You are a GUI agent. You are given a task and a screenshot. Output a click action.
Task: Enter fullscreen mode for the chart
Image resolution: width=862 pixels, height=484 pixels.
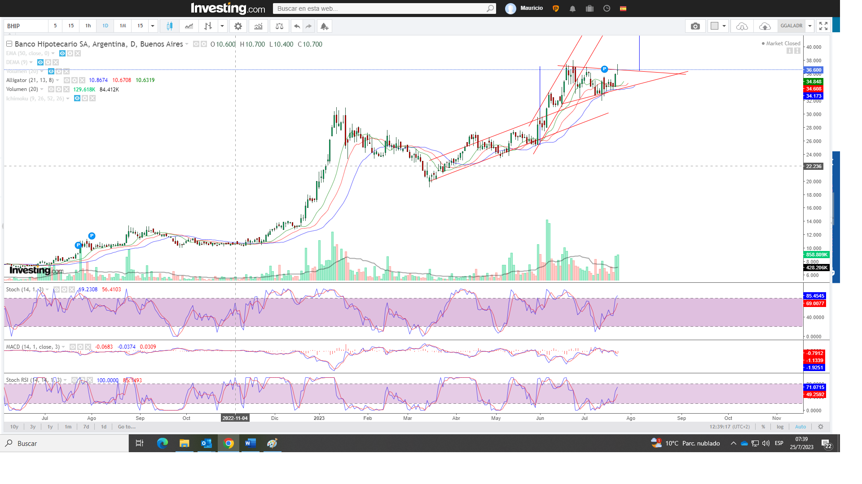[x=823, y=26]
